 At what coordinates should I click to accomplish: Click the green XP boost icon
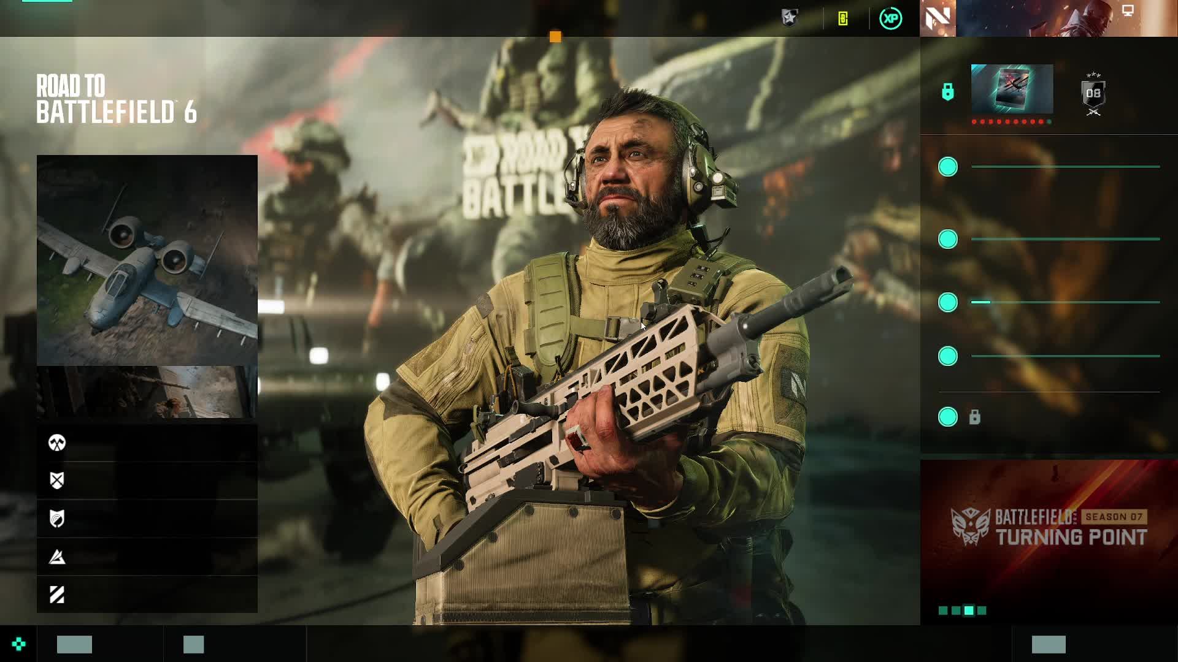pos(890,18)
